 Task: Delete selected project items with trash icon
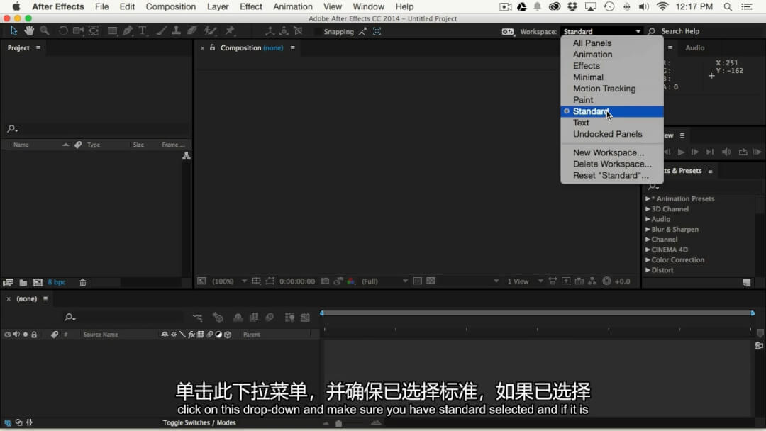tap(83, 282)
